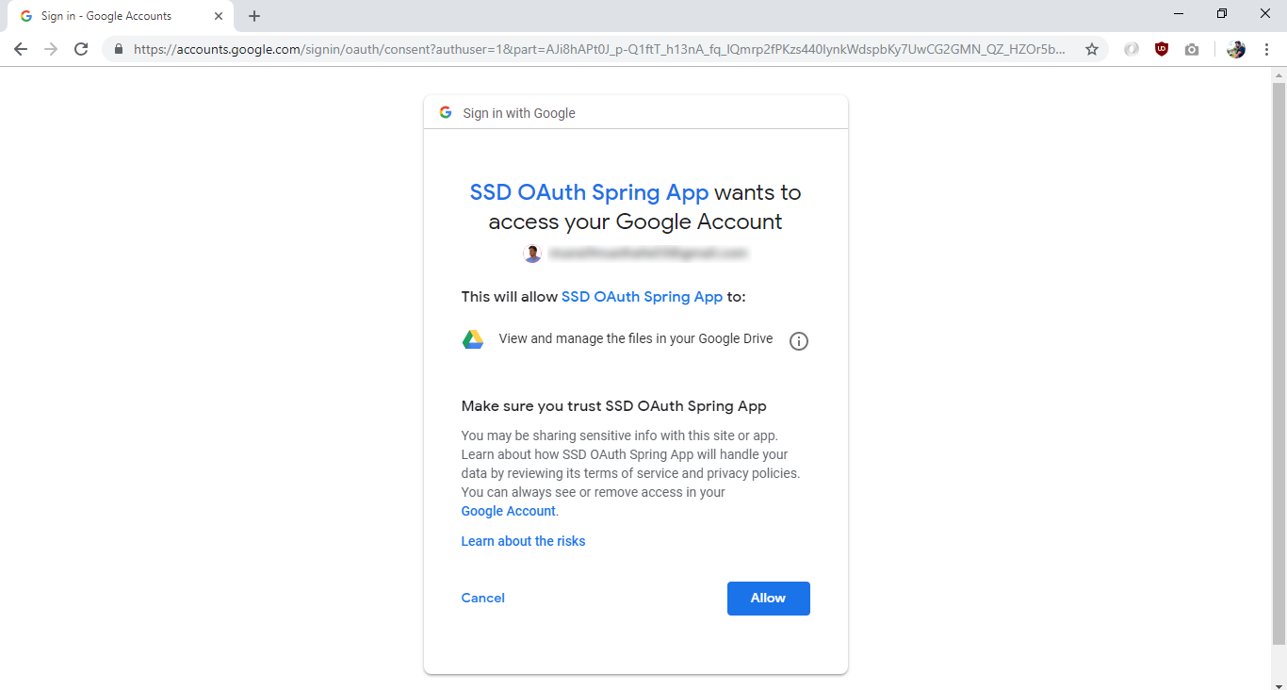Image resolution: width=1287 pixels, height=690 pixels.
Task: Open a new browser tab
Action: click(253, 15)
